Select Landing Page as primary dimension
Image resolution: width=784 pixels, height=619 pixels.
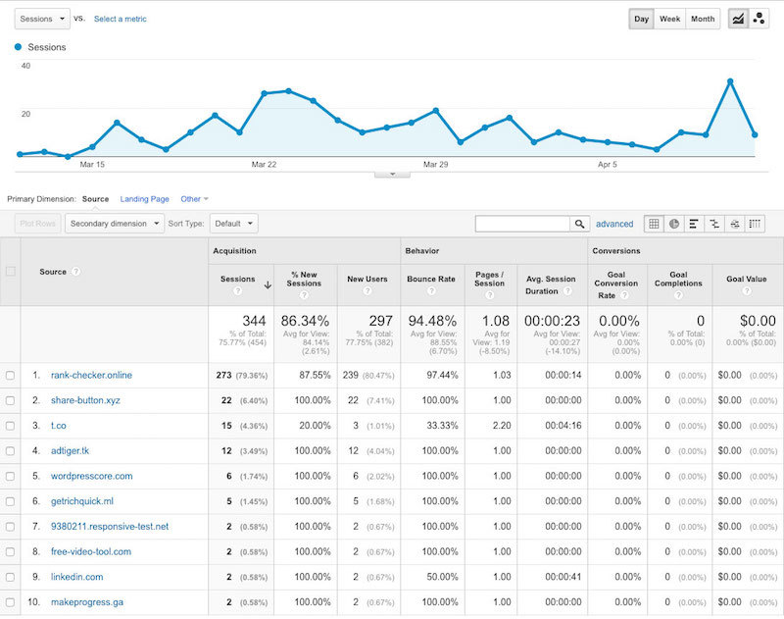pos(144,199)
